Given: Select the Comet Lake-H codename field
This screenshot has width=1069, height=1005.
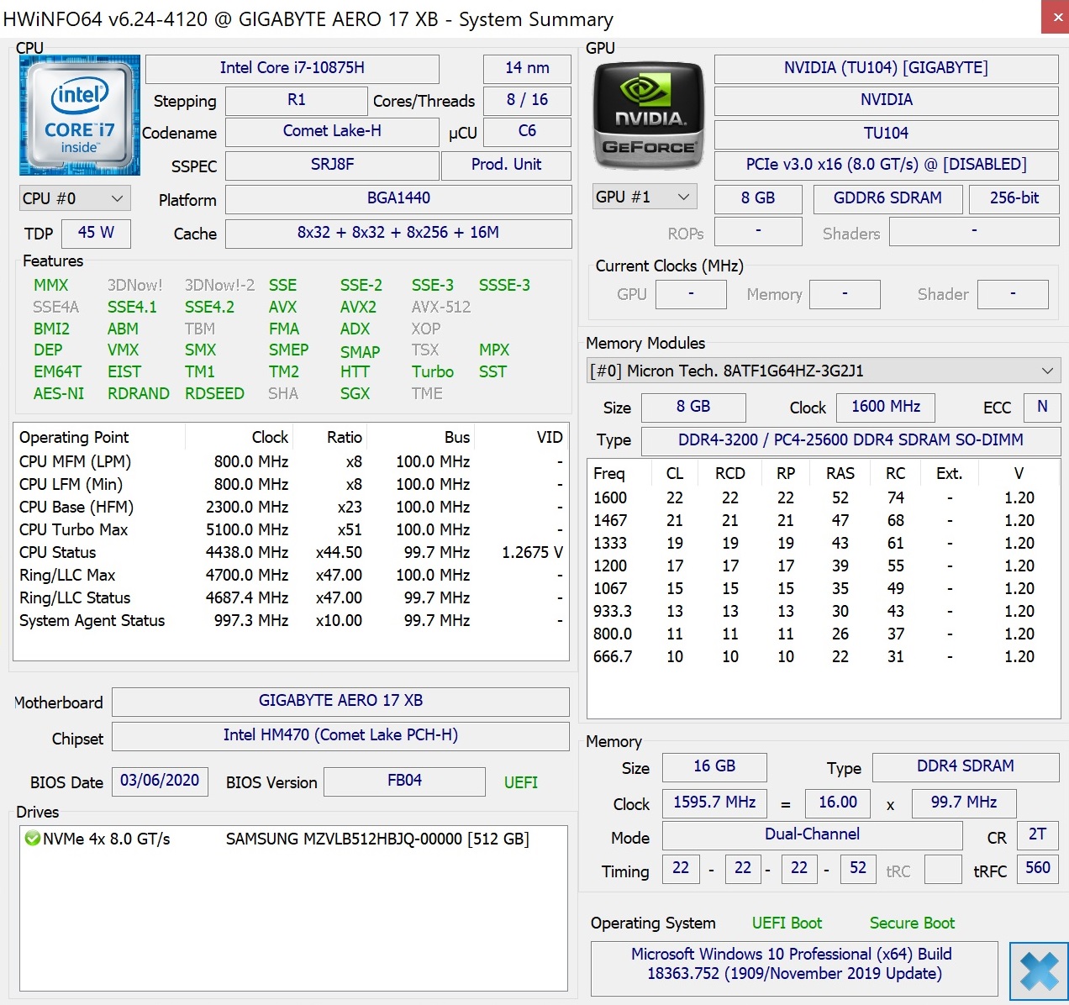Looking at the screenshot, I should [332, 131].
